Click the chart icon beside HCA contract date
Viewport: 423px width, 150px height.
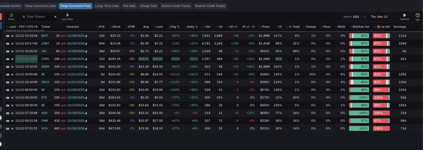point(86,129)
